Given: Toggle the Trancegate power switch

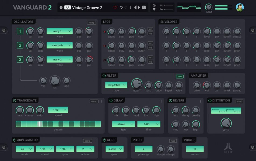Looking at the screenshot, I should 15,101.
